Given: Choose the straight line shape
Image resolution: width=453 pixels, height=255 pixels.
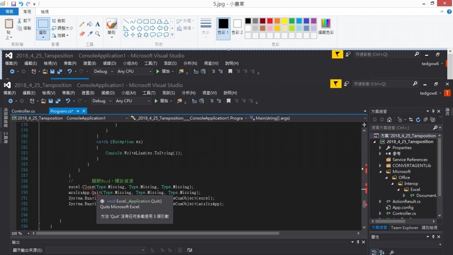Looking at the screenshot, I should coord(126,21).
